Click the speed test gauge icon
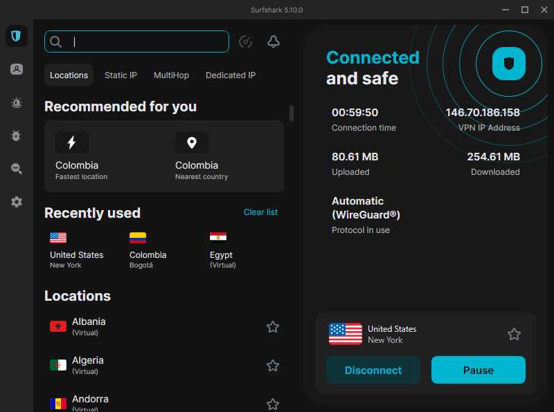The height and width of the screenshot is (412, 554). pos(245,41)
